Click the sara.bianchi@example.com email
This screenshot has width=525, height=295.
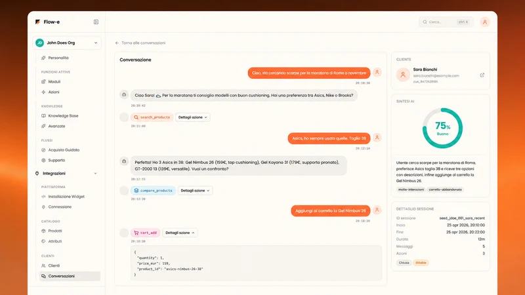(436, 75)
